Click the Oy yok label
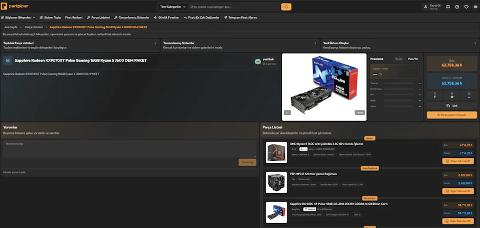 398,59
